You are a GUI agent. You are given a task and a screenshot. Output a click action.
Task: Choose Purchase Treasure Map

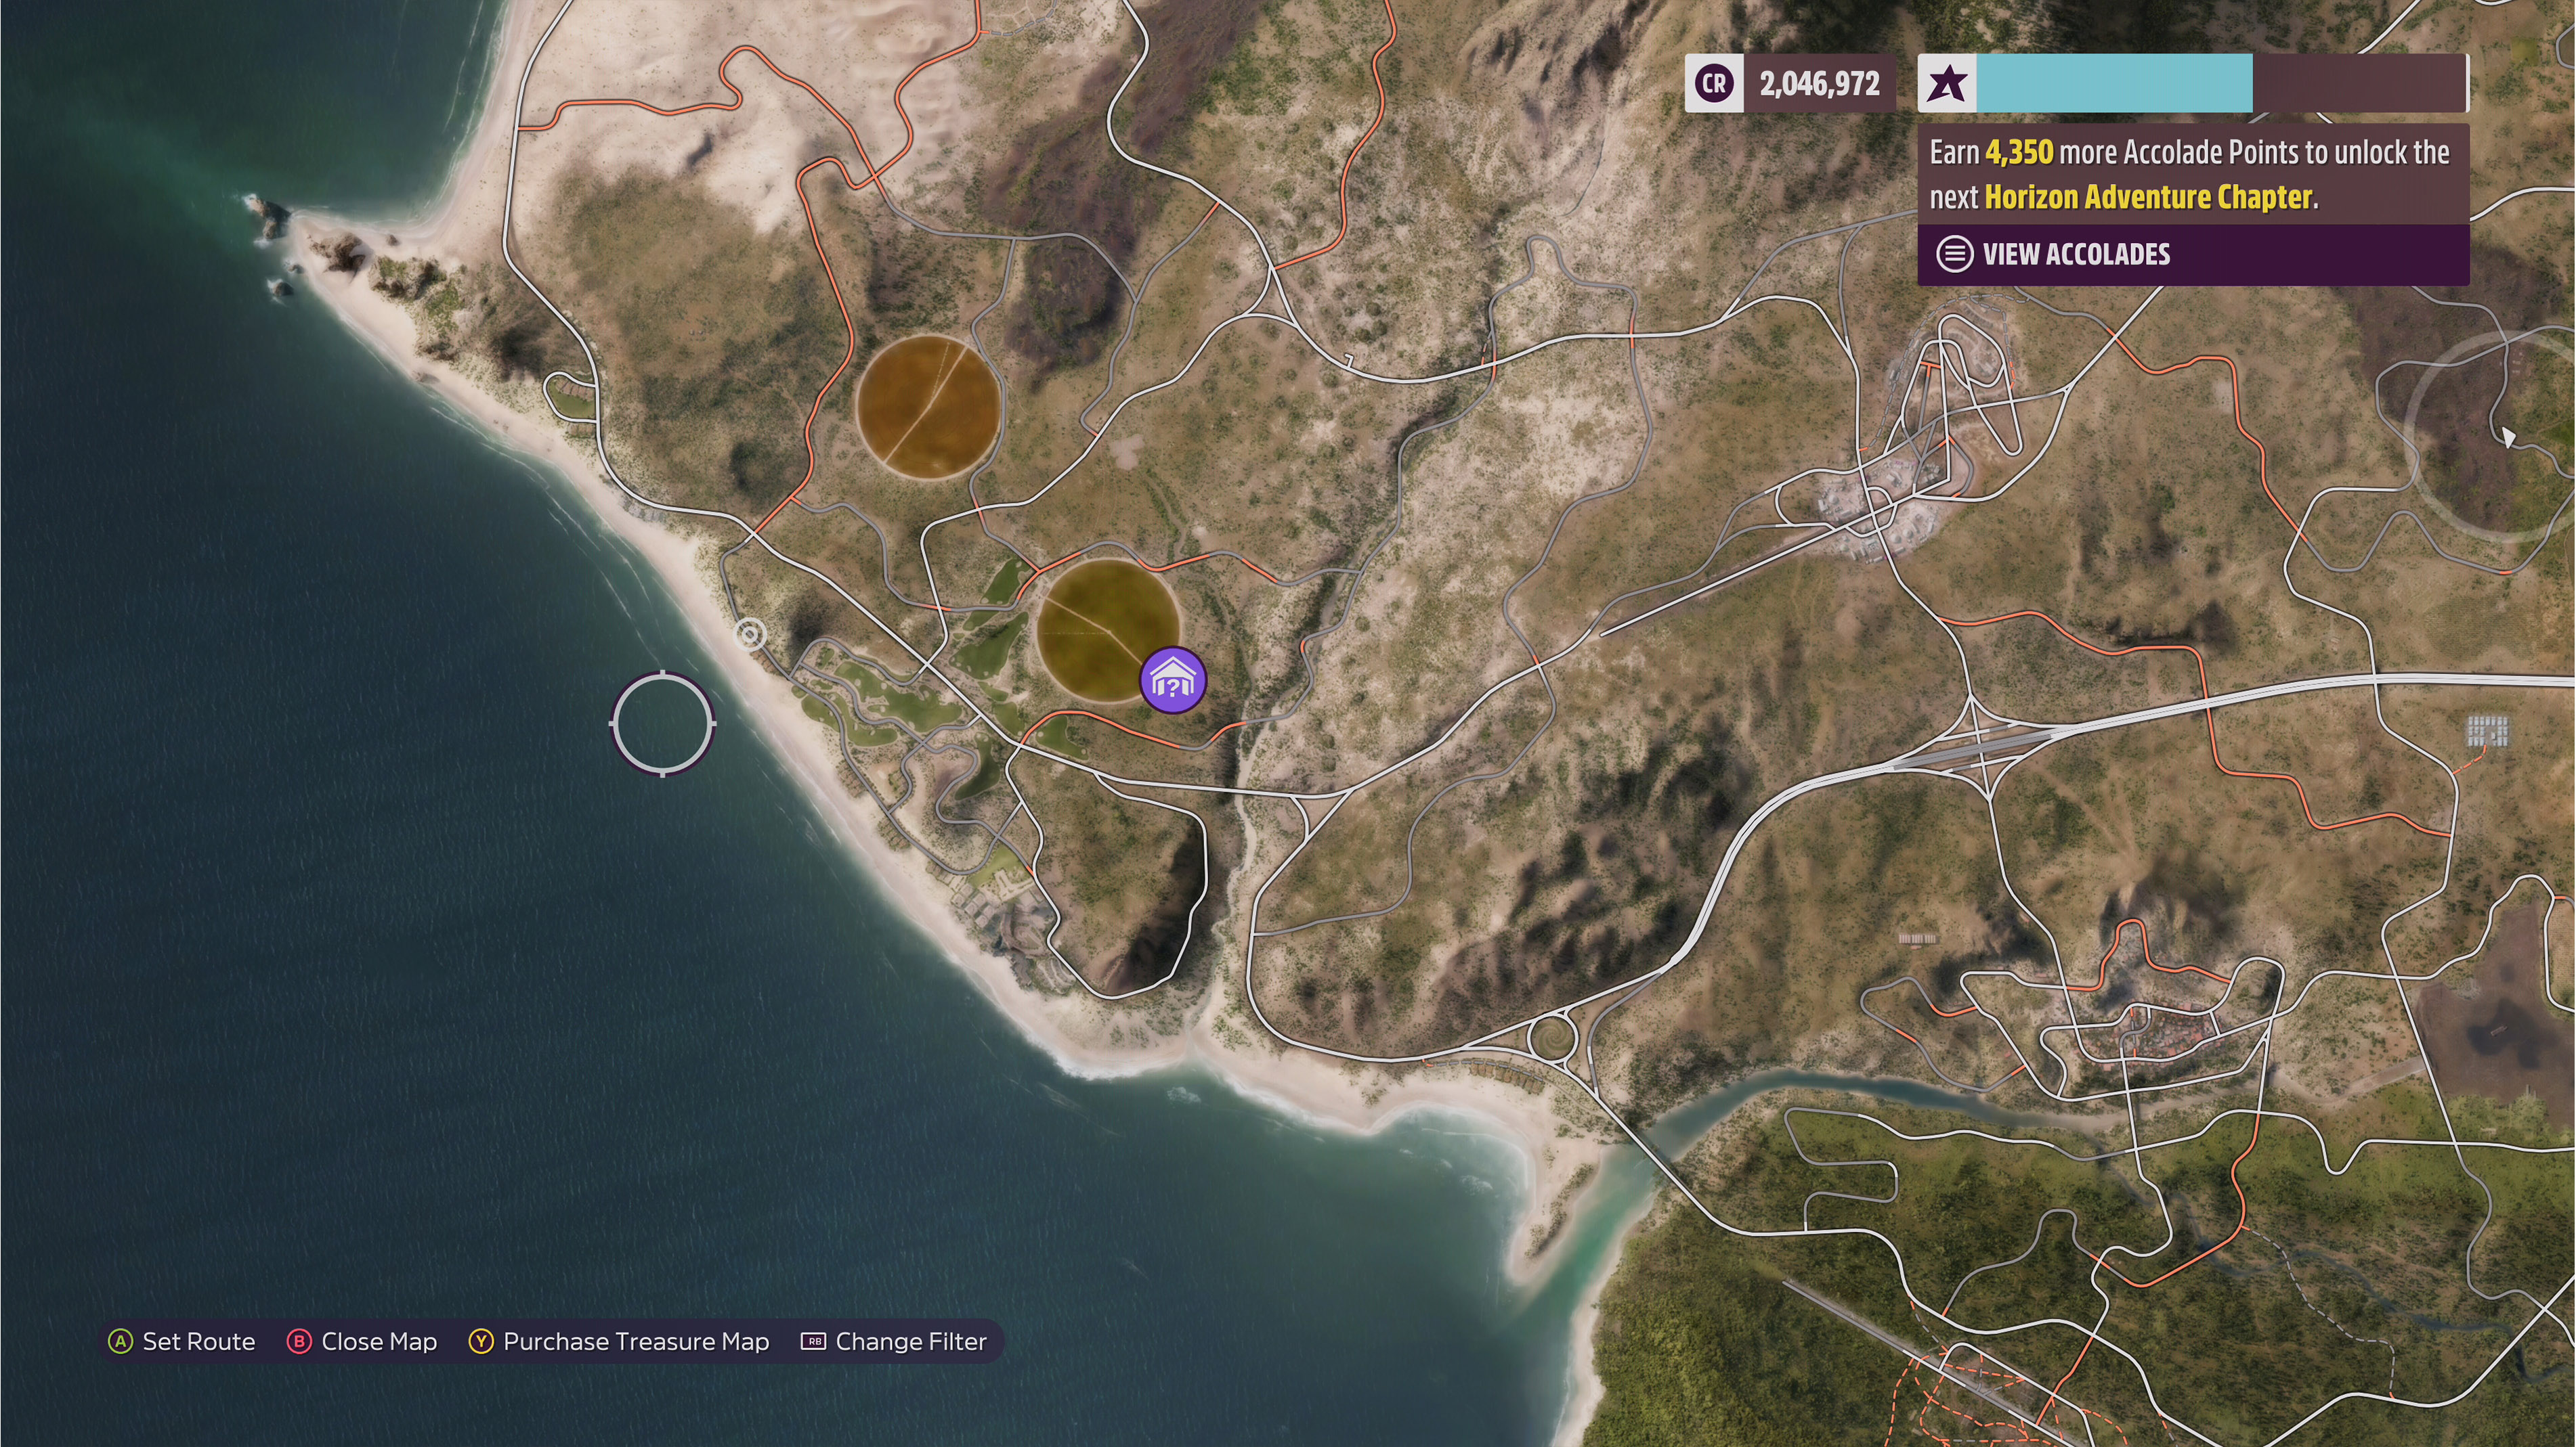tap(636, 1341)
